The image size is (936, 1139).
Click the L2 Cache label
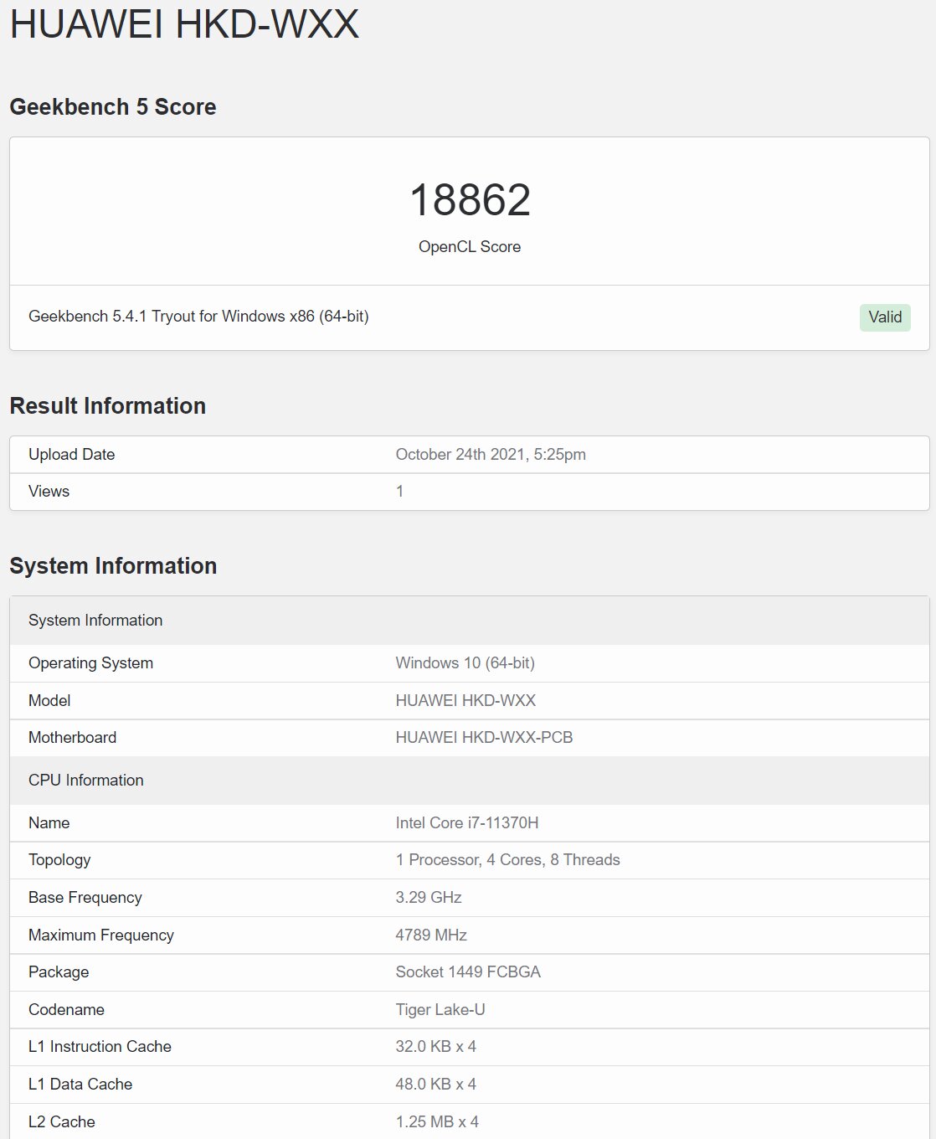[x=62, y=1121]
